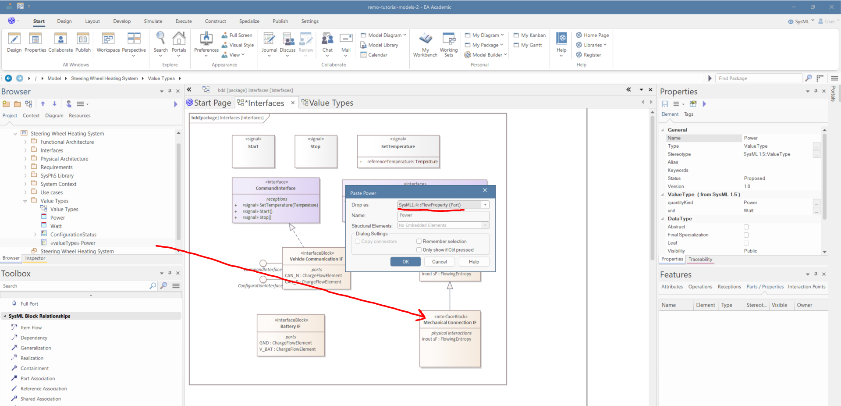The height and width of the screenshot is (406, 841).
Task: Click OK in Paste Power dialog
Action: click(x=405, y=262)
